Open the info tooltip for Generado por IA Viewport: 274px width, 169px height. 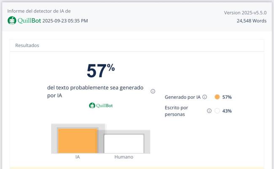tap(204, 97)
